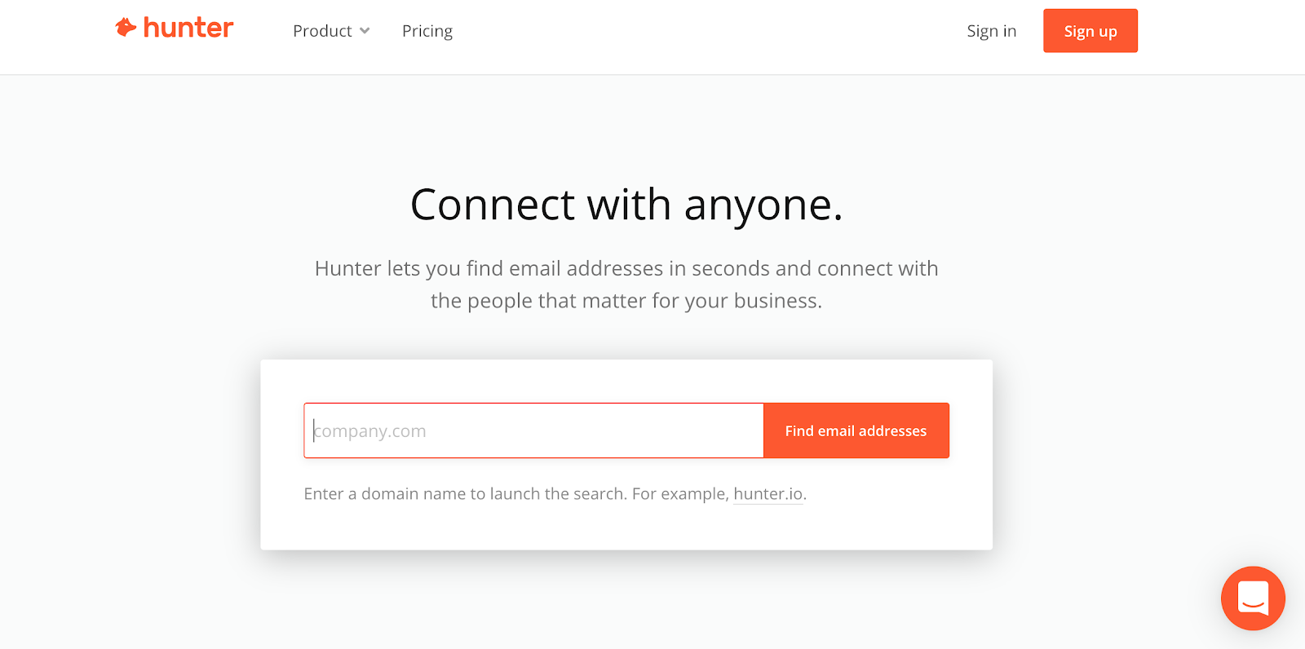Go to the Pricing page

click(427, 31)
